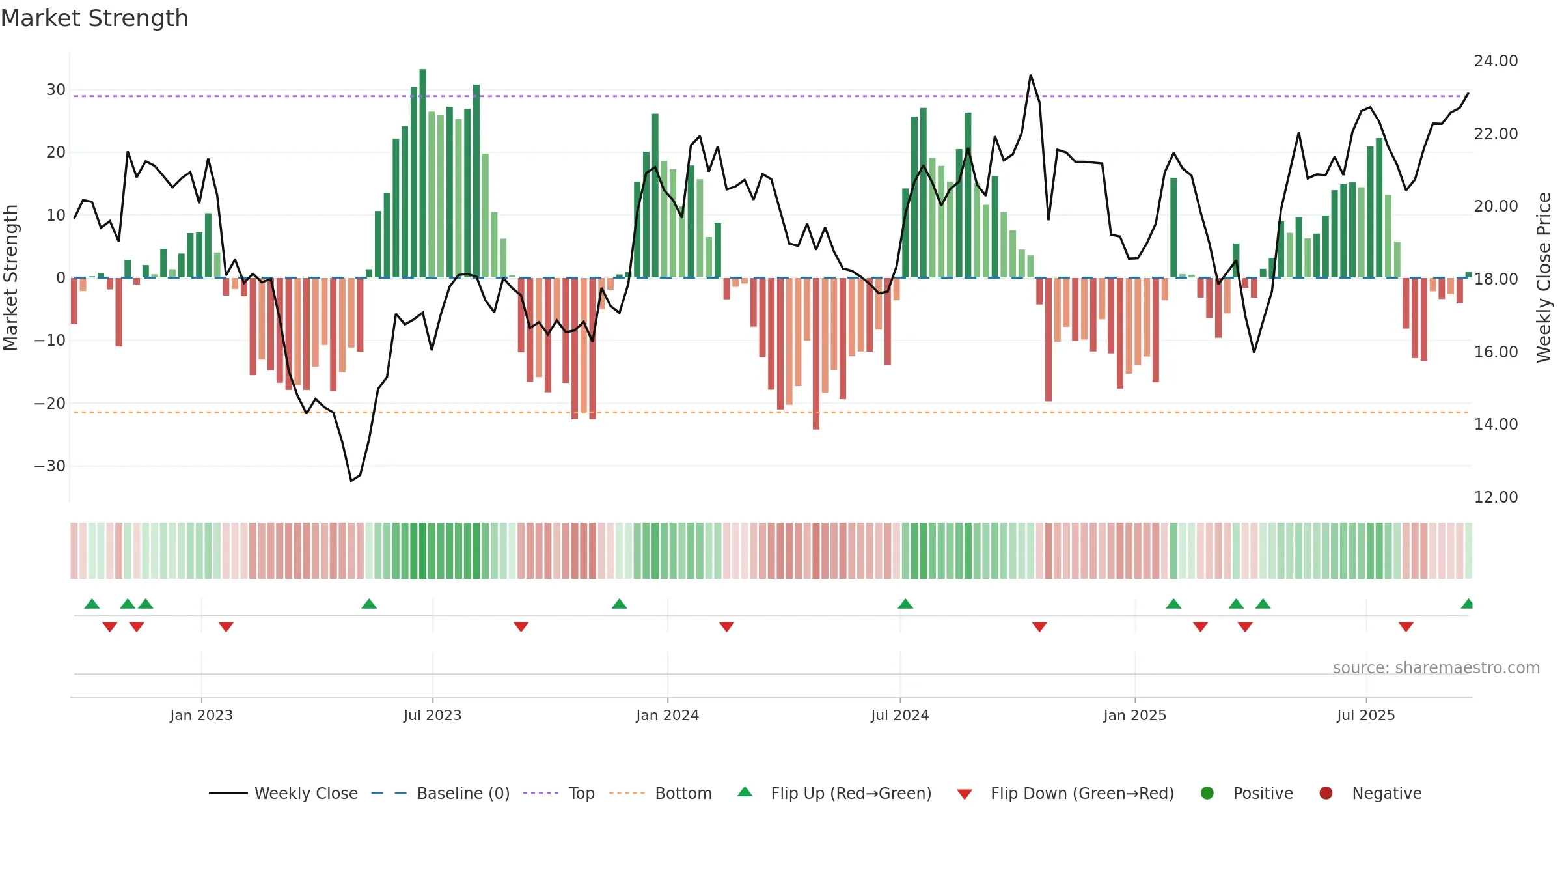Click the tallest green bar near Jul 2023
This screenshot has width=1562, height=879.
tap(422, 173)
